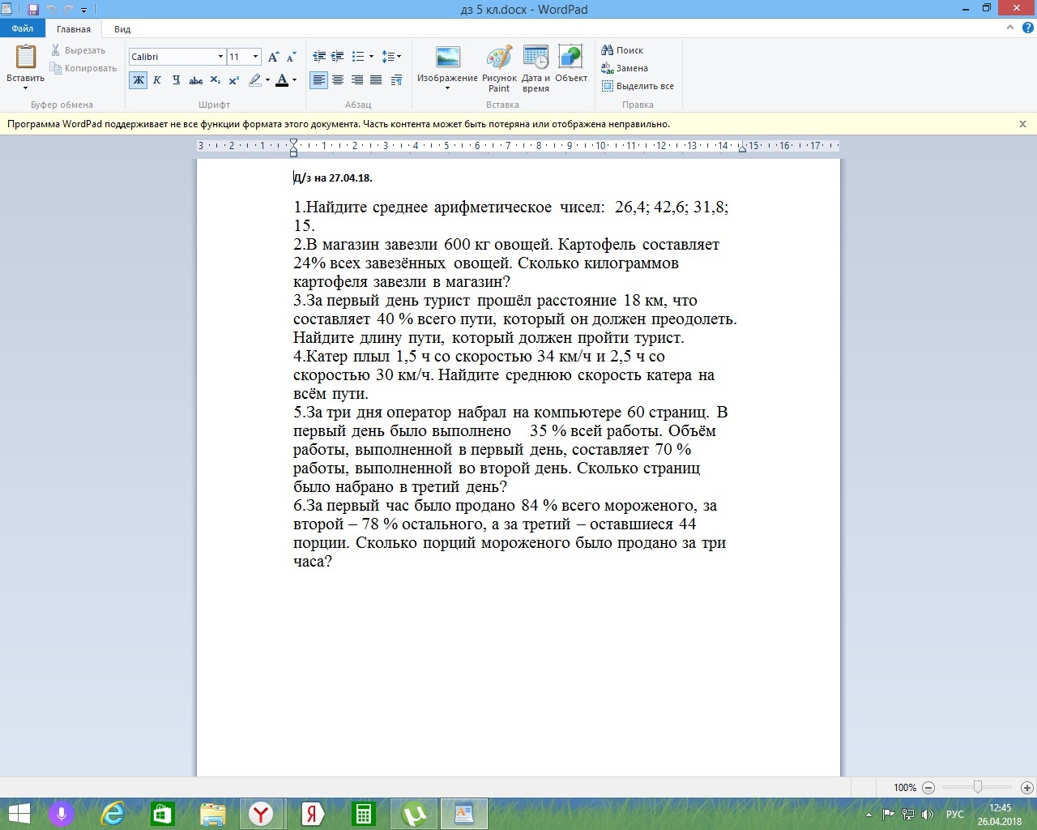Open the Windows Start button
The image size is (1037, 830).
pyautogui.click(x=18, y=814)
